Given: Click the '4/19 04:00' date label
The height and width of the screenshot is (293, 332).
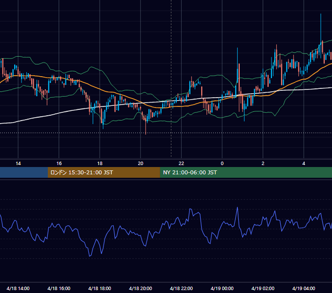Looking at the screenshot, I should pos(304,288).
